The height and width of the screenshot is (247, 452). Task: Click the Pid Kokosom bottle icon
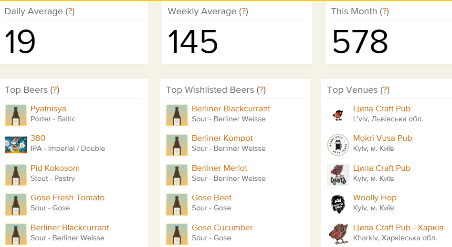(x=15, y=175)
